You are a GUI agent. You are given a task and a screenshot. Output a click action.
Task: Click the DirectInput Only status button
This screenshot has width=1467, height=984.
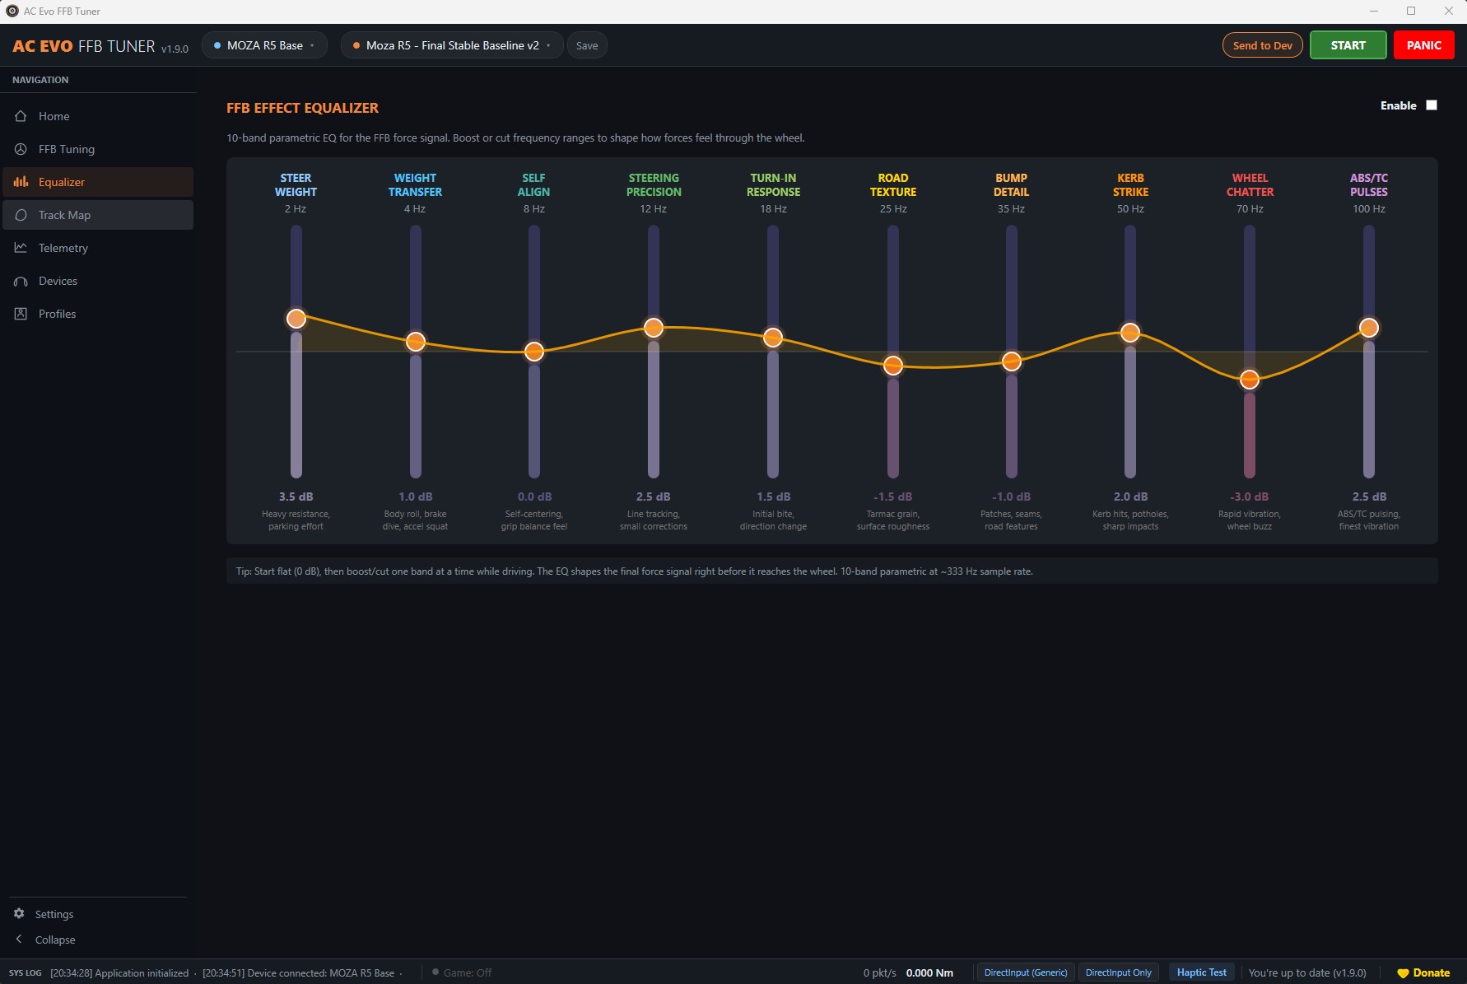(1119, 972)
